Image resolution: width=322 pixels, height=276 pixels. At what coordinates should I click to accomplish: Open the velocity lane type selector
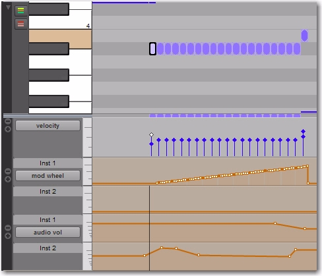tap(48, 126)
